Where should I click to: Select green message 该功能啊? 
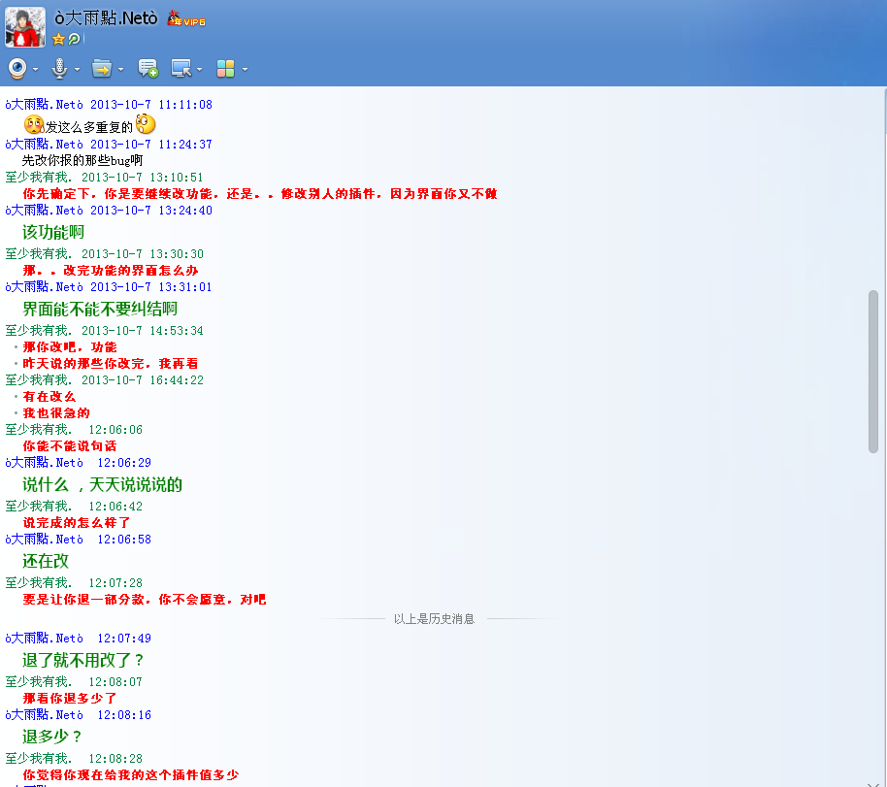point(53,232)
